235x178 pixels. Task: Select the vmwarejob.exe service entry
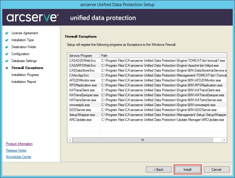(79, 105)
